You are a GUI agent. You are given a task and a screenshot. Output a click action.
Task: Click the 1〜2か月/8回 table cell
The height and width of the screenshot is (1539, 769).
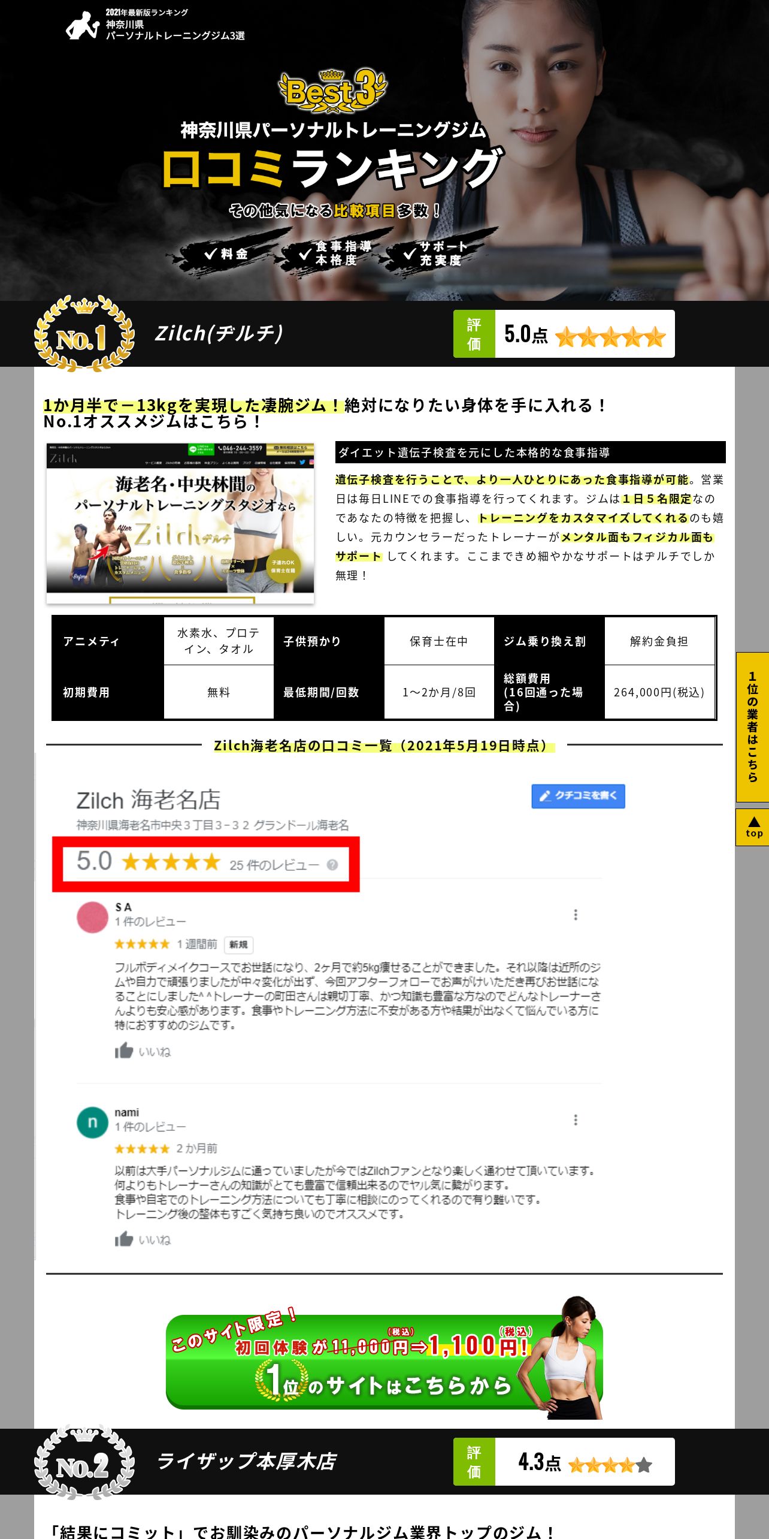[x=439, y=692]
